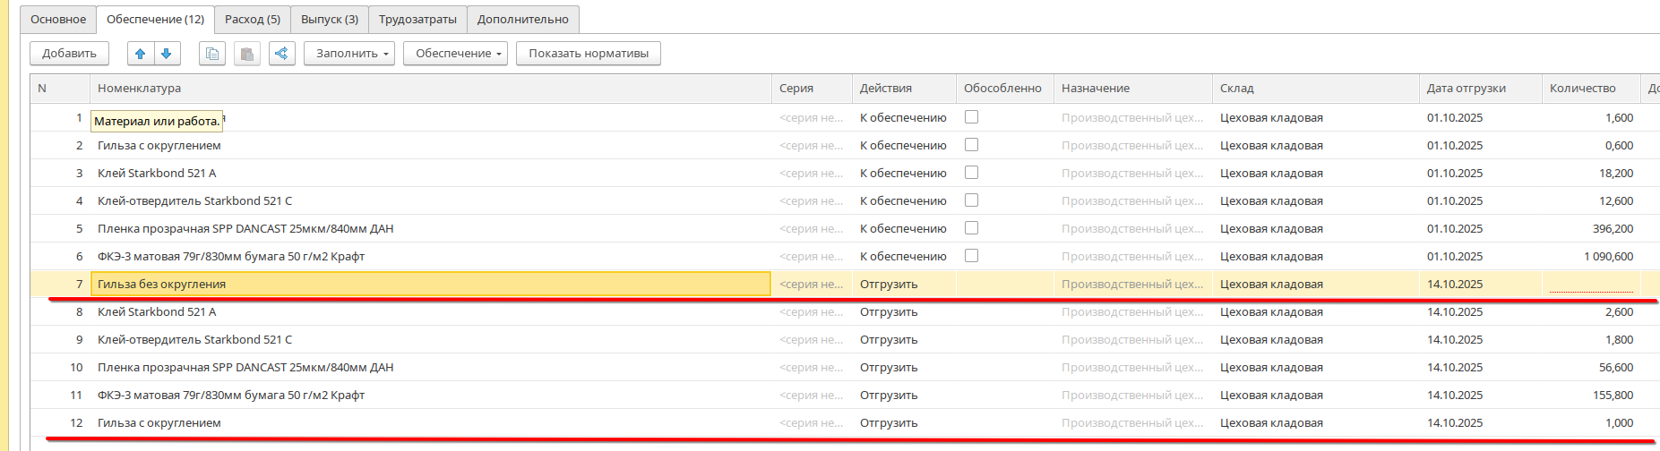1660x451 pixels.
Task: Toggle Обособленно checkbox in row 4
Action: (x=971, y=200)
